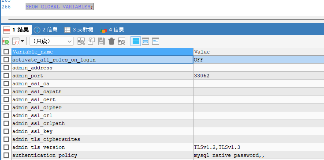Select the authentication_policy cell
The image size is (324, 160).
coord(102,155)
